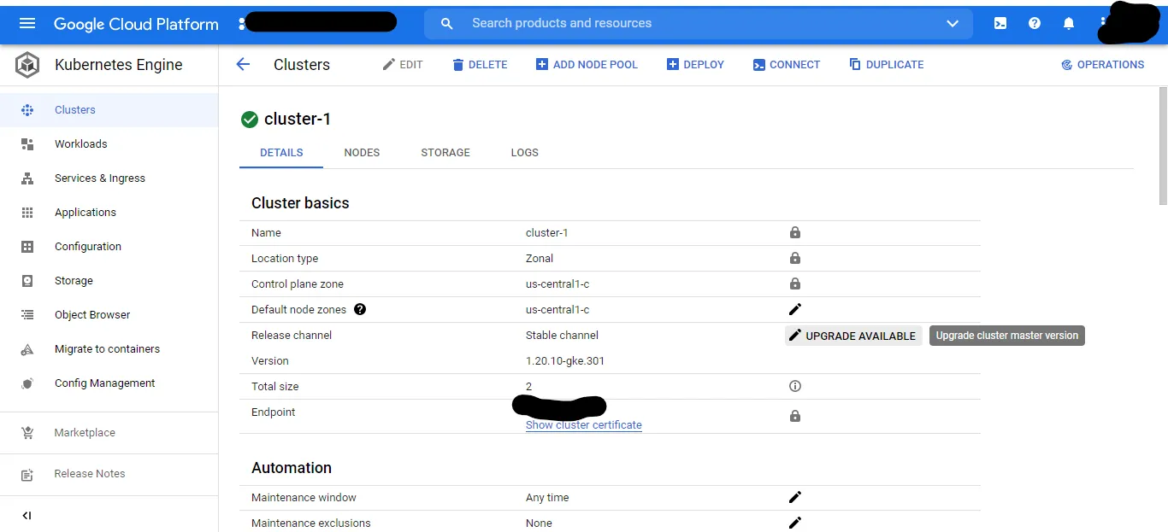Click the Maintenance window Any time value
The height and width of the screenshot is (532, 1168).
[x=547, y=498]
